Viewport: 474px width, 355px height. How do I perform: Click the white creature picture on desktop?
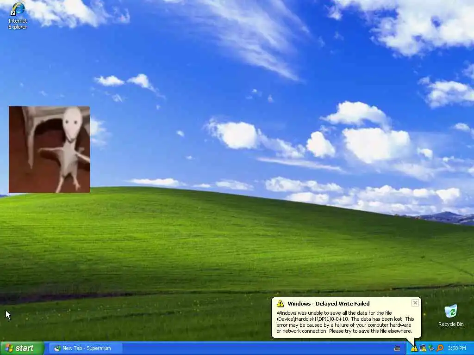click(49, 149)
